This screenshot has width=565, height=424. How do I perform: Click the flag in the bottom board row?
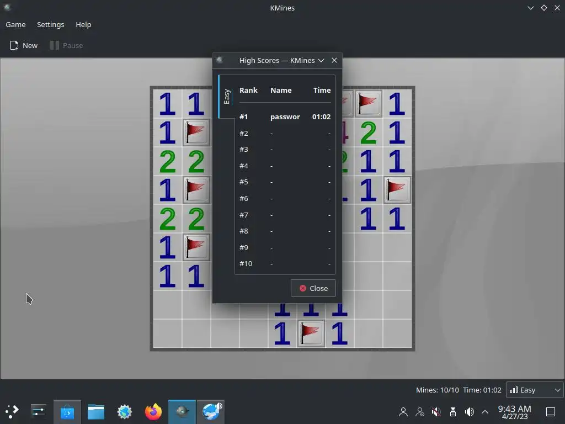[311, 333]
